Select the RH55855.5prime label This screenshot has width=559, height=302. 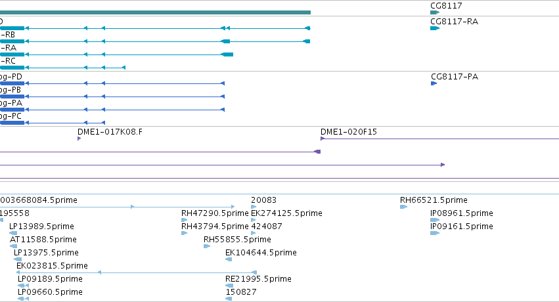[237, 240]
